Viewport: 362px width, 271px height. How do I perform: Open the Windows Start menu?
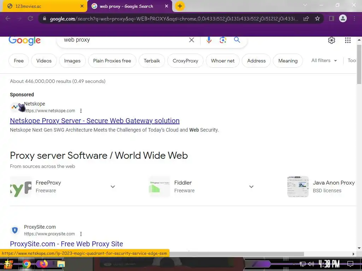(8, 264)
